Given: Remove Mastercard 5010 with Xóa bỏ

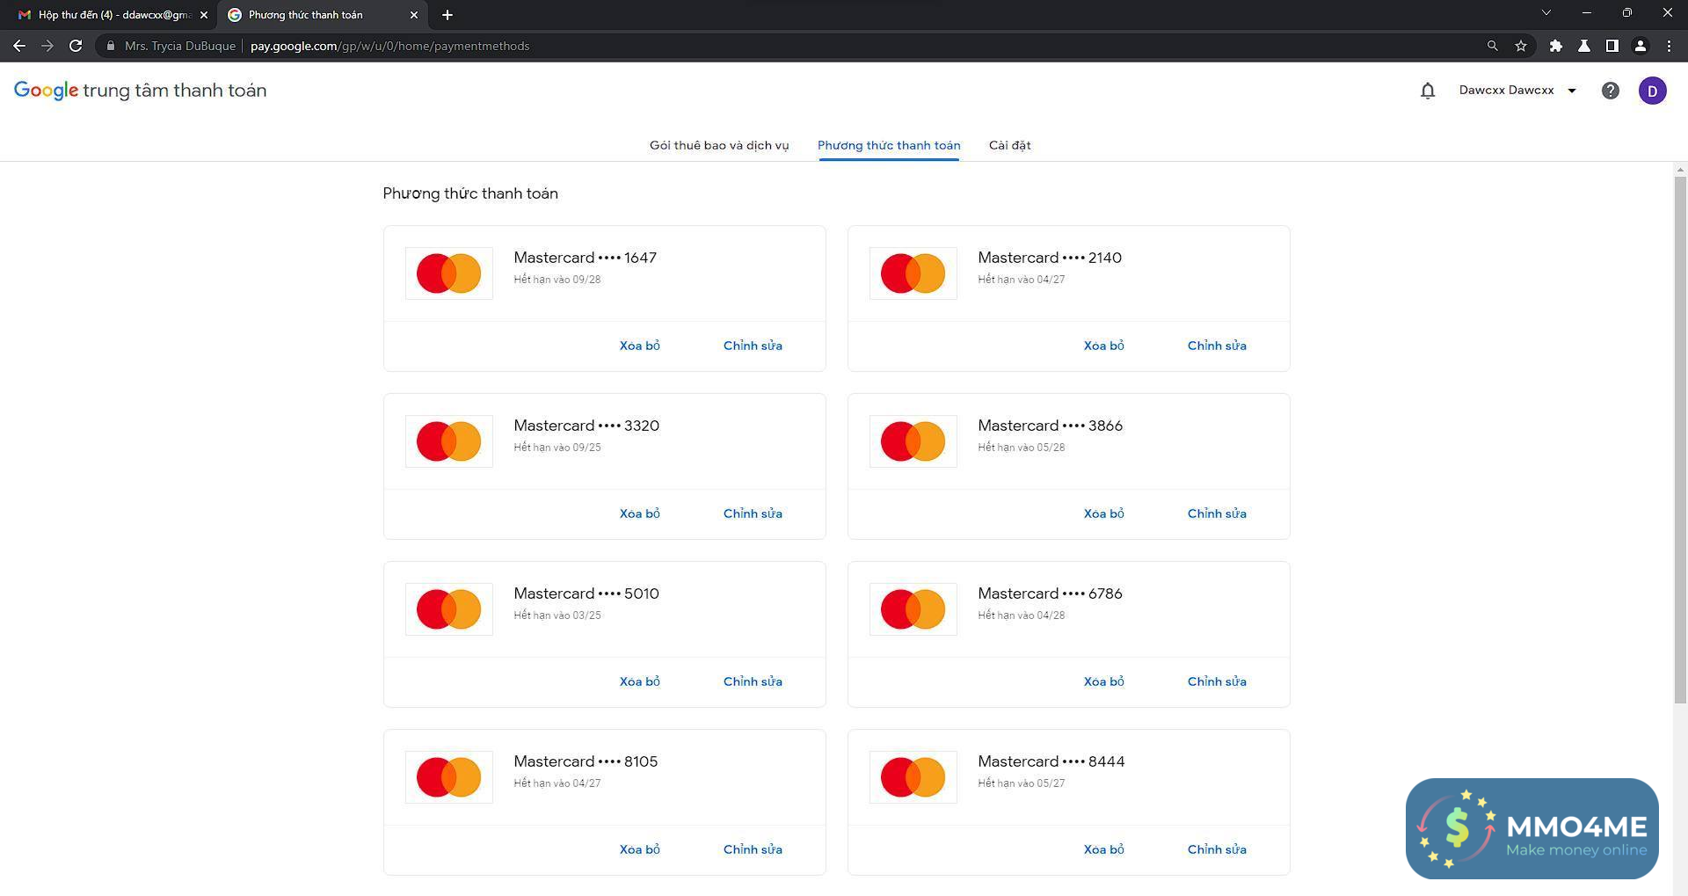Looking at the screenshot, I should click(x=639, y=681).
